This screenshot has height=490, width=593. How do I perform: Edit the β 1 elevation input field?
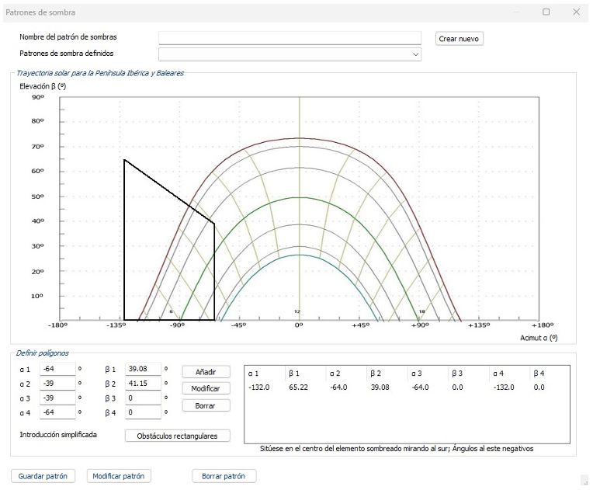(142, 370)
